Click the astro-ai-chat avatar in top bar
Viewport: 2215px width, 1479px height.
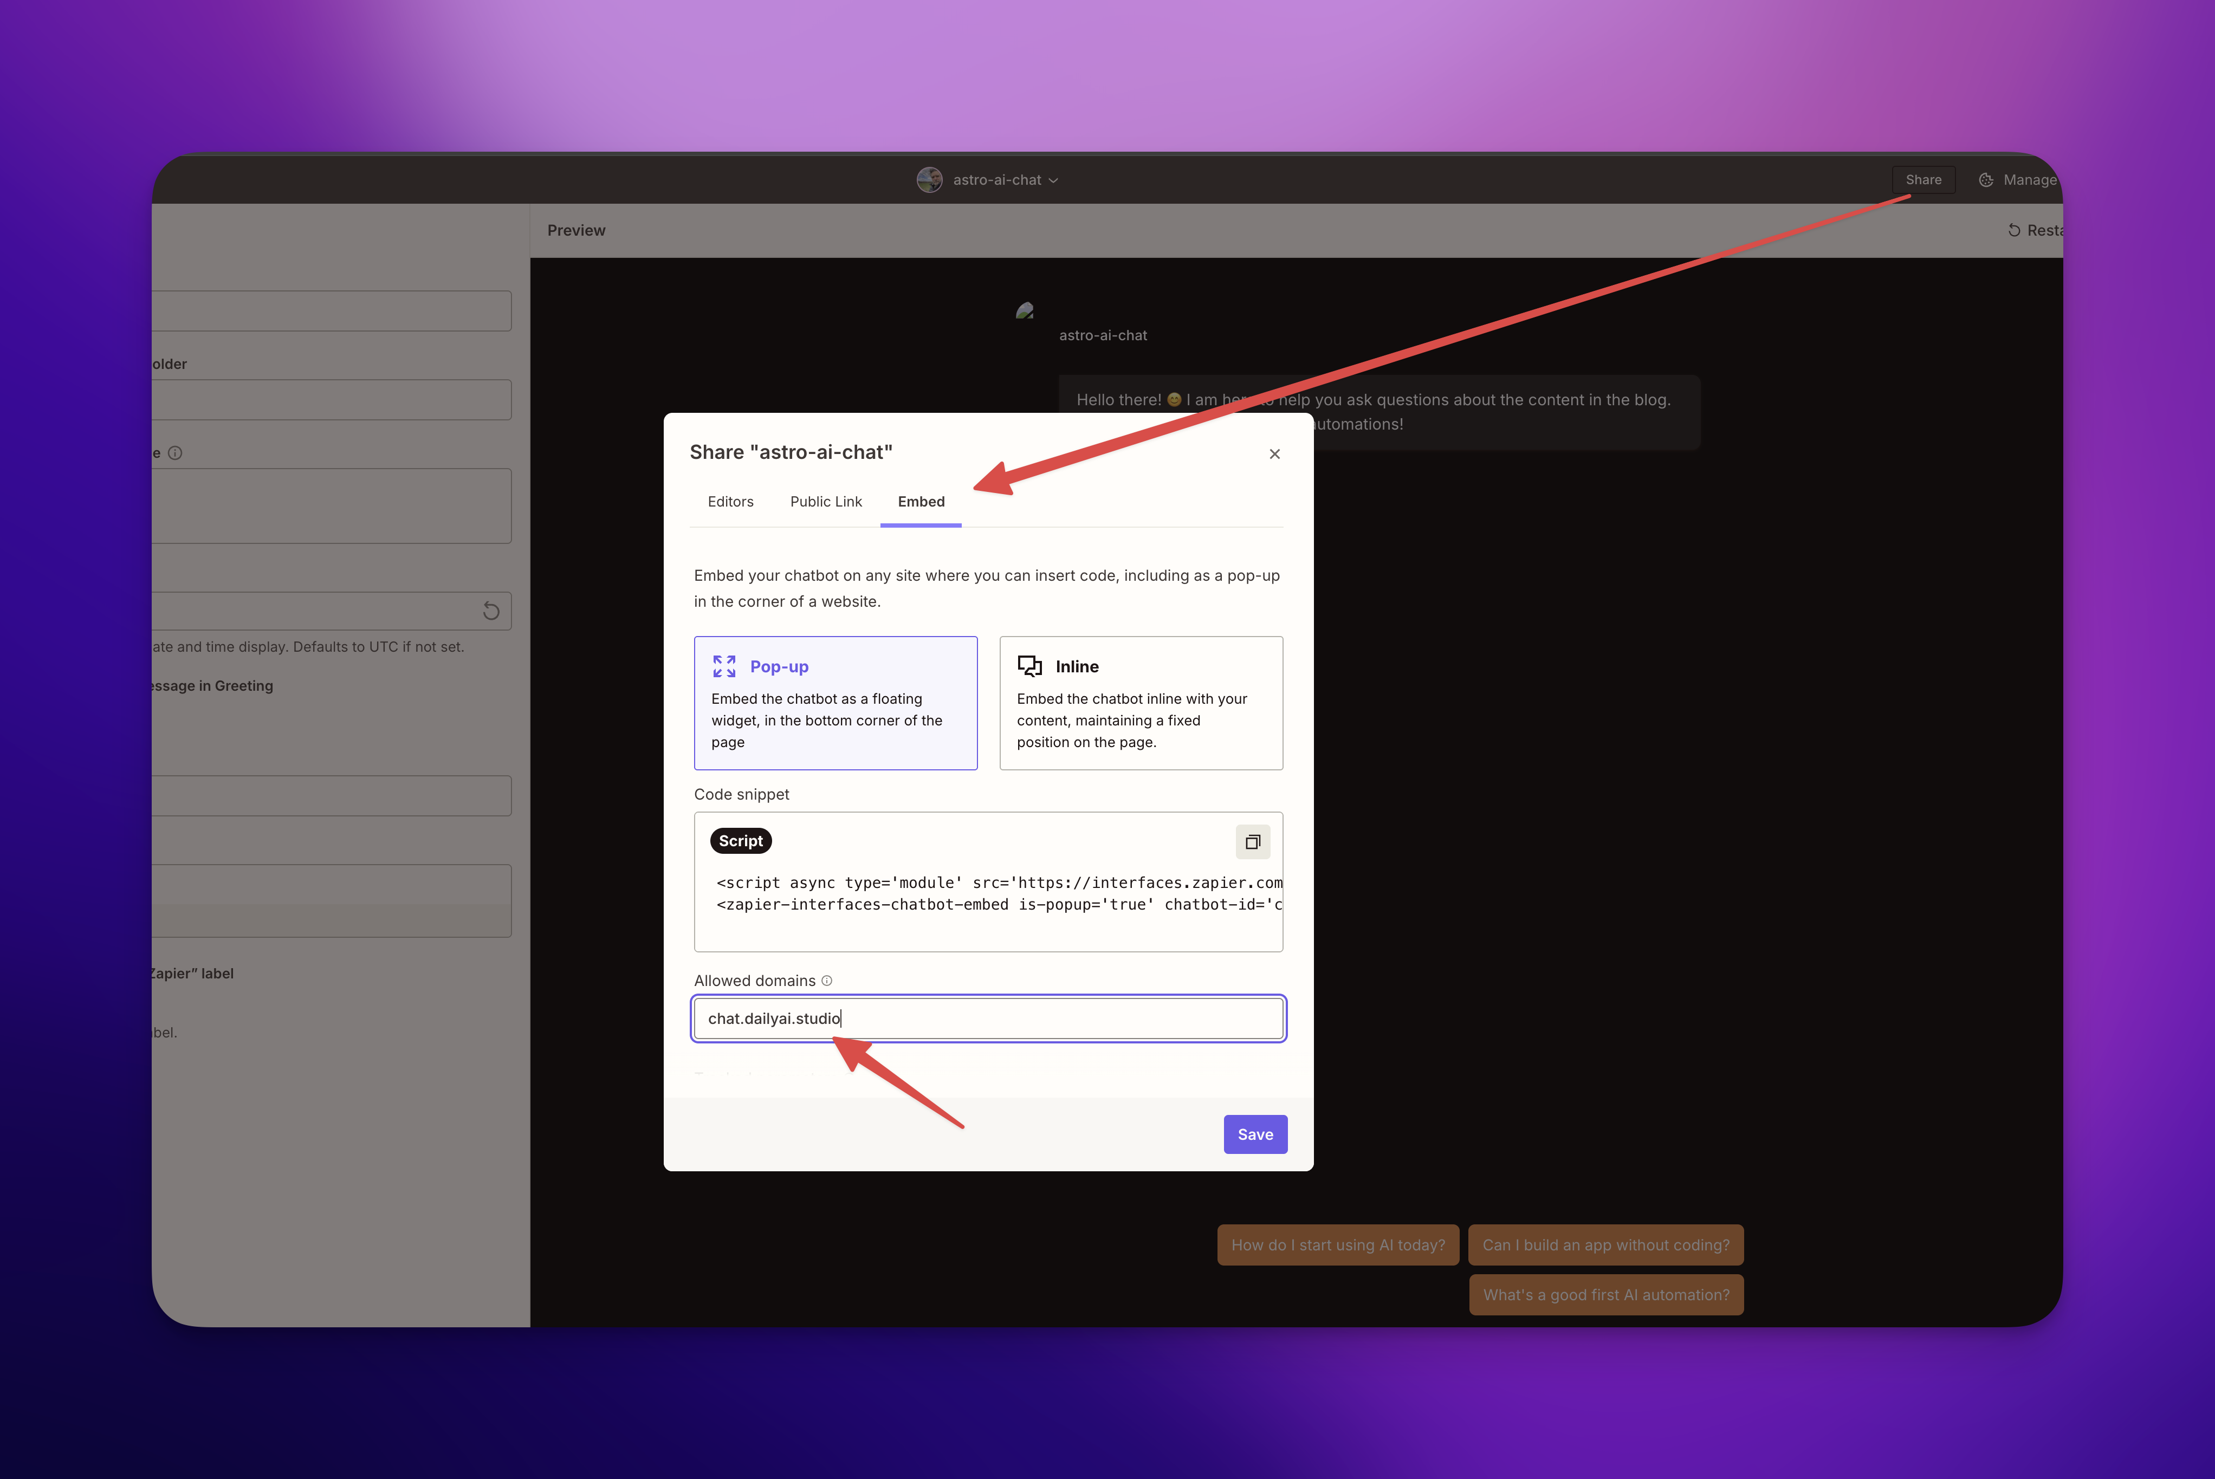929,179
